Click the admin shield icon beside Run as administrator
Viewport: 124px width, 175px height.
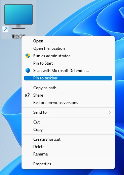pos(28,56)
